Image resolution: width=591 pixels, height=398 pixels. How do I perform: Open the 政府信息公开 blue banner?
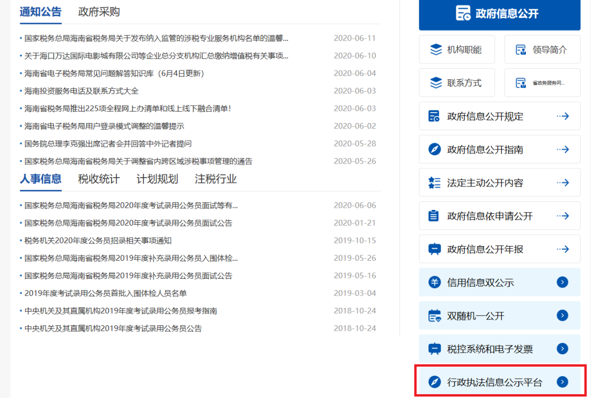[x=500, y=14]
